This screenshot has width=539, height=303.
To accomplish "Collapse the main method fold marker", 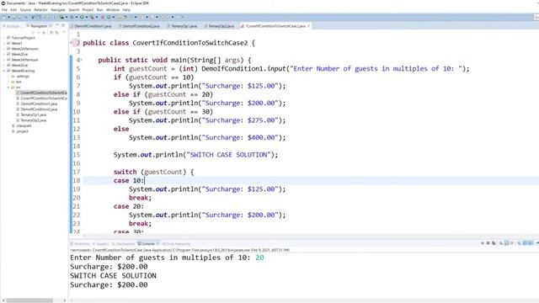I will (x=82, y=60).
